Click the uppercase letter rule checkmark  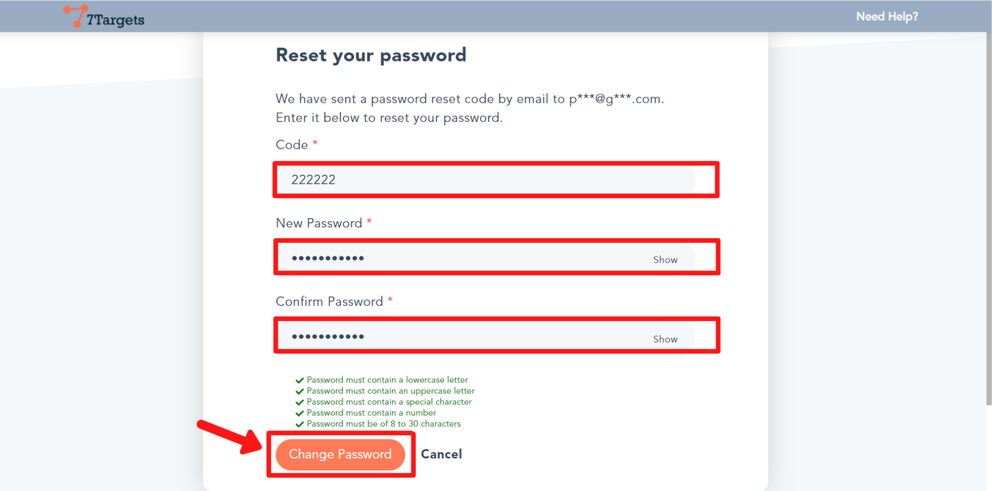point(299,391)
